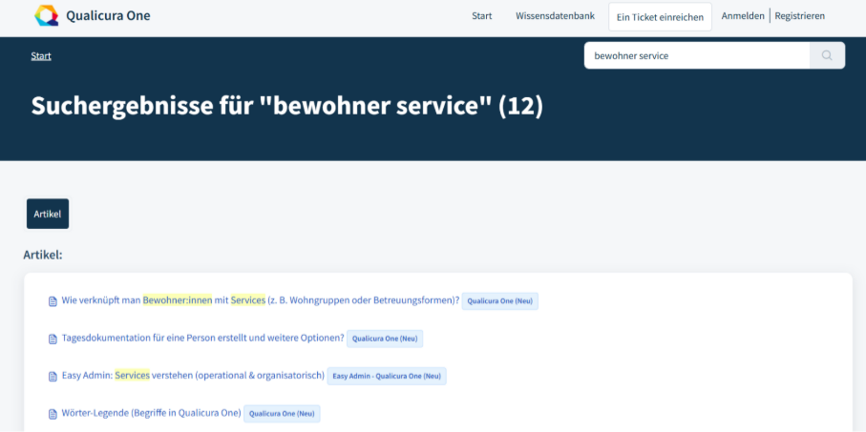Open article 'Tagesdokumentation für eine Person erstellt'

click(203, 338)
